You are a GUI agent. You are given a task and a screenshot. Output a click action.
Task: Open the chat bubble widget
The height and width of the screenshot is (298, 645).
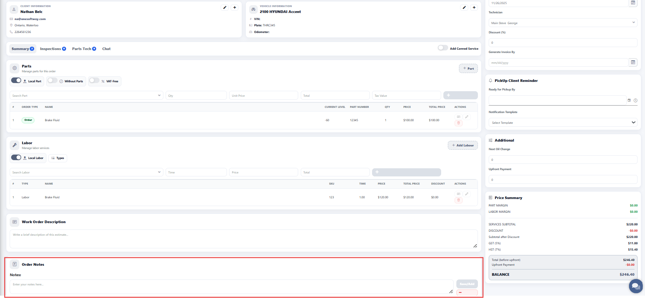tap(635, 286)
